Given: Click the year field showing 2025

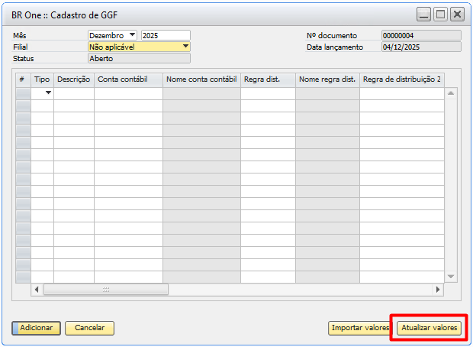Looking at the screenshot, I should pyautogui.click(x=165, y=35).
